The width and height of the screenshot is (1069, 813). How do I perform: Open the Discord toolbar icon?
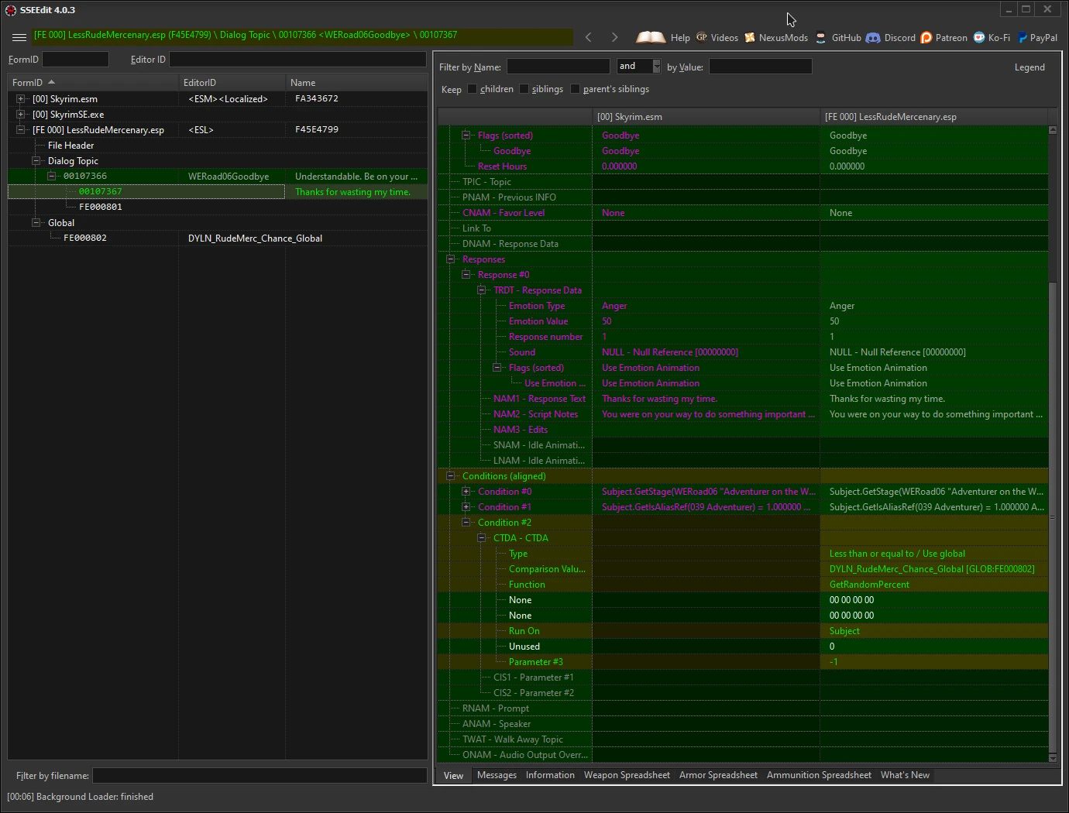(873, 37)
